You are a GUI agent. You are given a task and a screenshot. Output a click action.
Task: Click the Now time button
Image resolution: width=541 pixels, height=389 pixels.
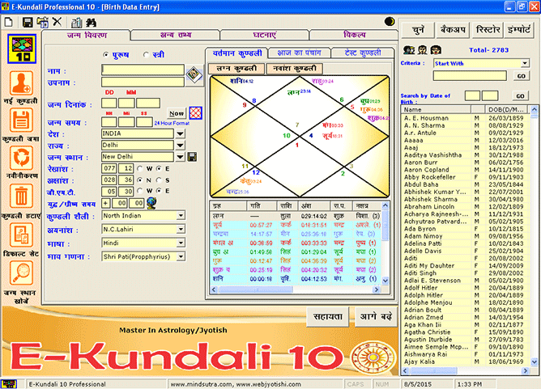coord(177,113)
